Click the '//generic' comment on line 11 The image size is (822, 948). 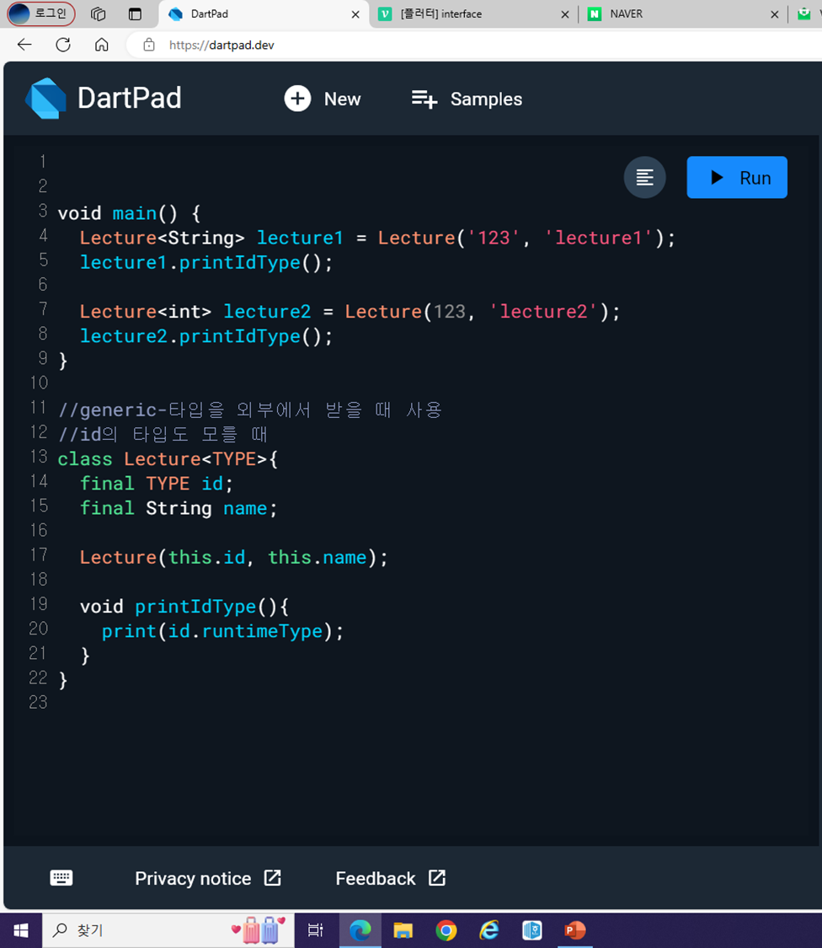tap(250, 410)
